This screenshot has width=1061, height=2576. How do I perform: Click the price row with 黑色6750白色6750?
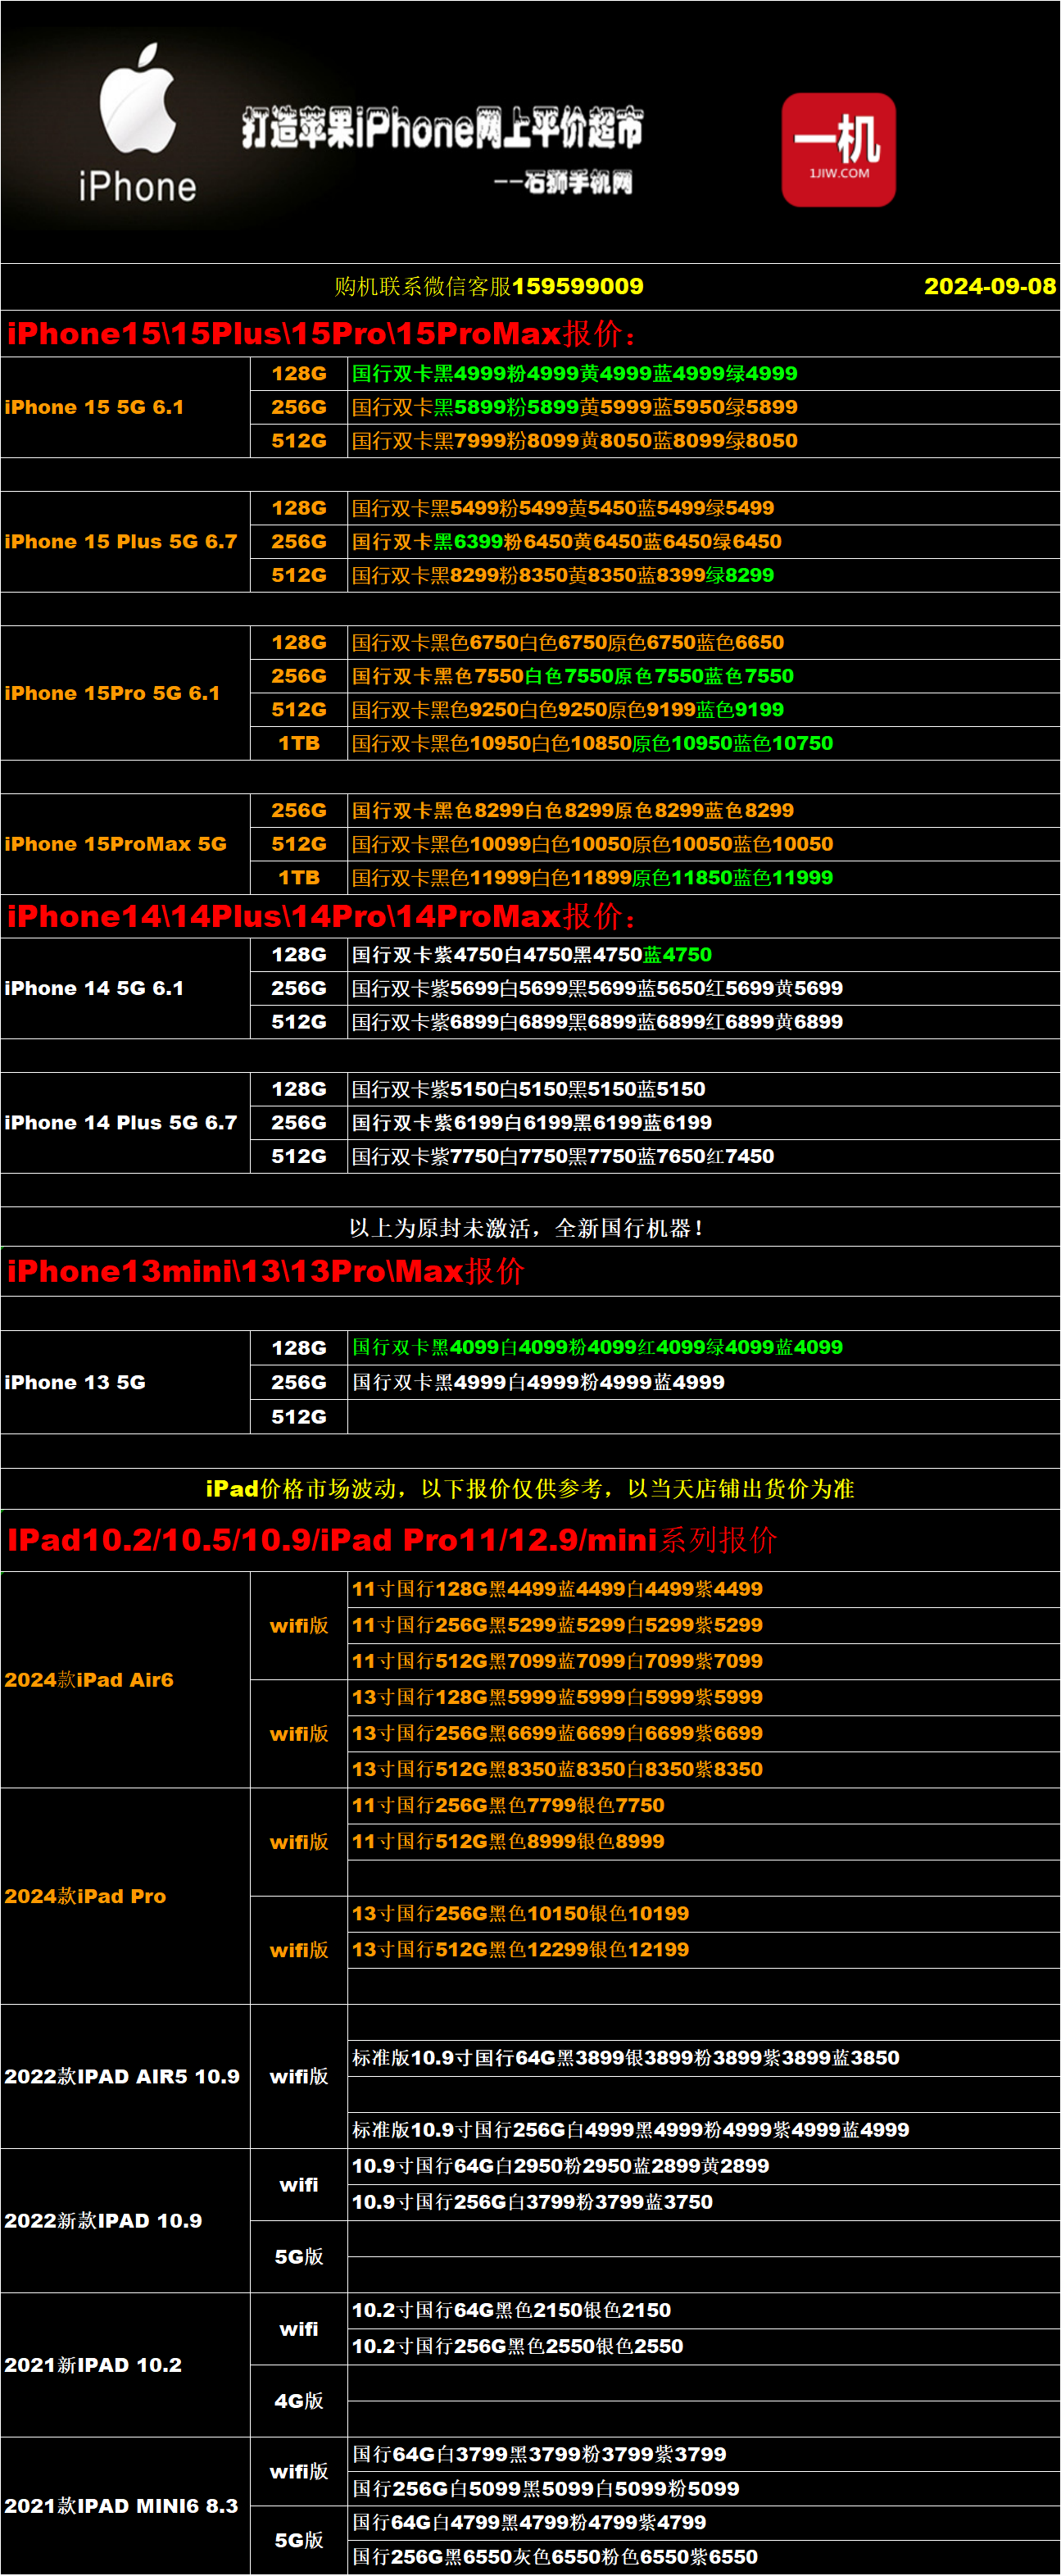[703, 642]
